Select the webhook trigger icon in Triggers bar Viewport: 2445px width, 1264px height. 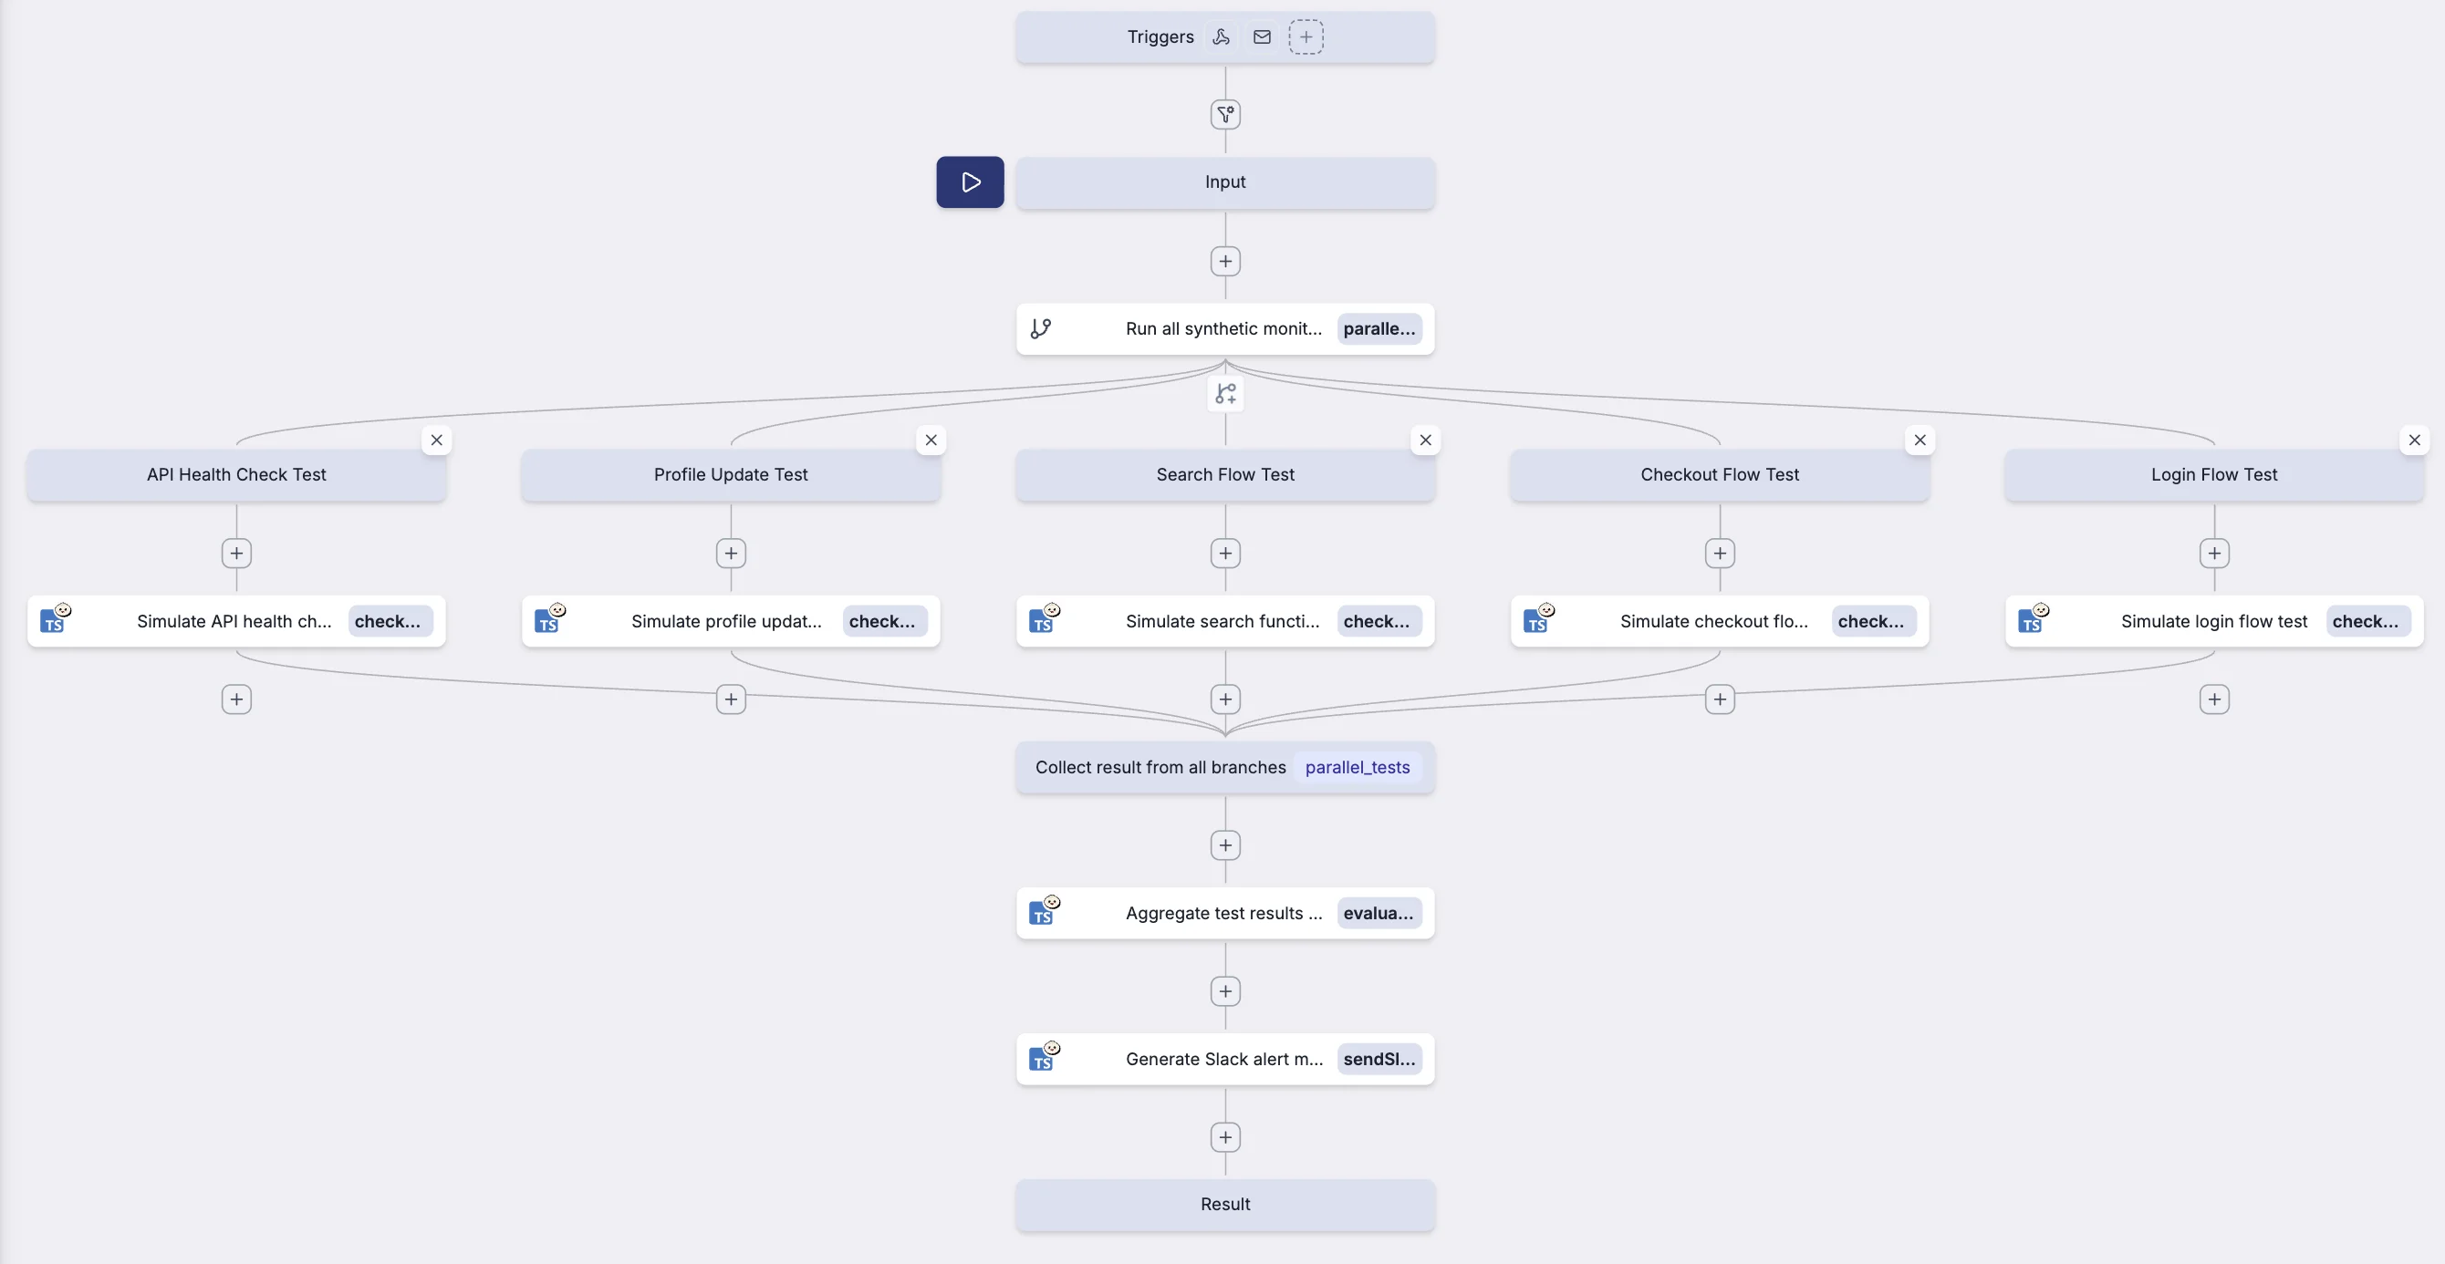click(1222, 36)
